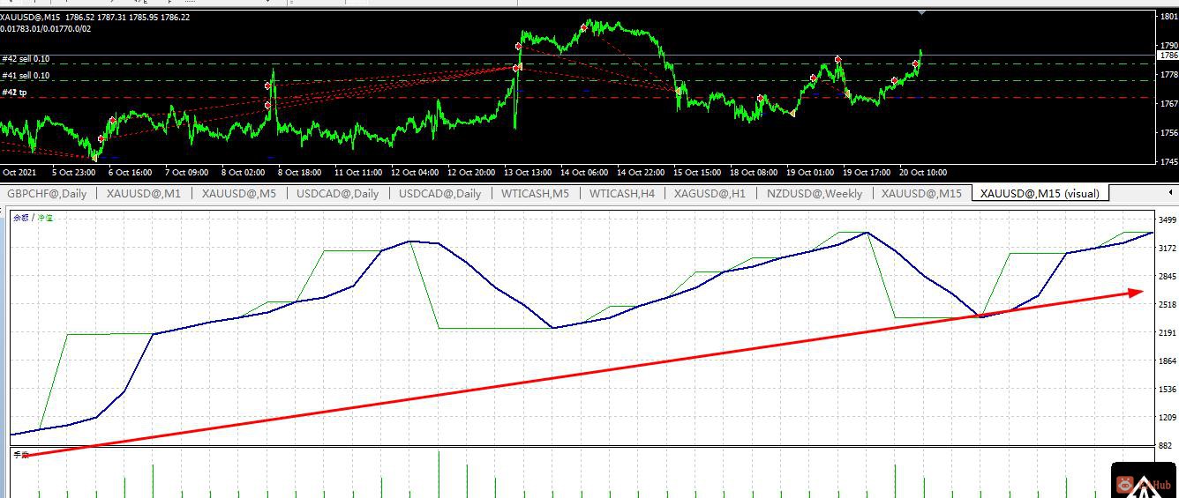Click the 1536 equity axis value
Screen dimensions: 1179x498
1168,389
